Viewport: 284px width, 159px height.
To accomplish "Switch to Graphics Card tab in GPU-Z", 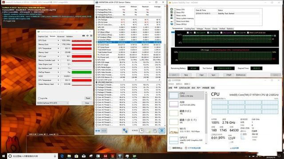I will 43,36.
